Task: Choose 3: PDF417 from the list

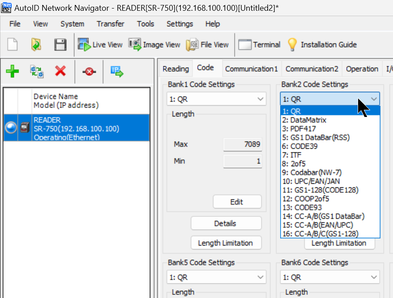Action: coord(330,129)
